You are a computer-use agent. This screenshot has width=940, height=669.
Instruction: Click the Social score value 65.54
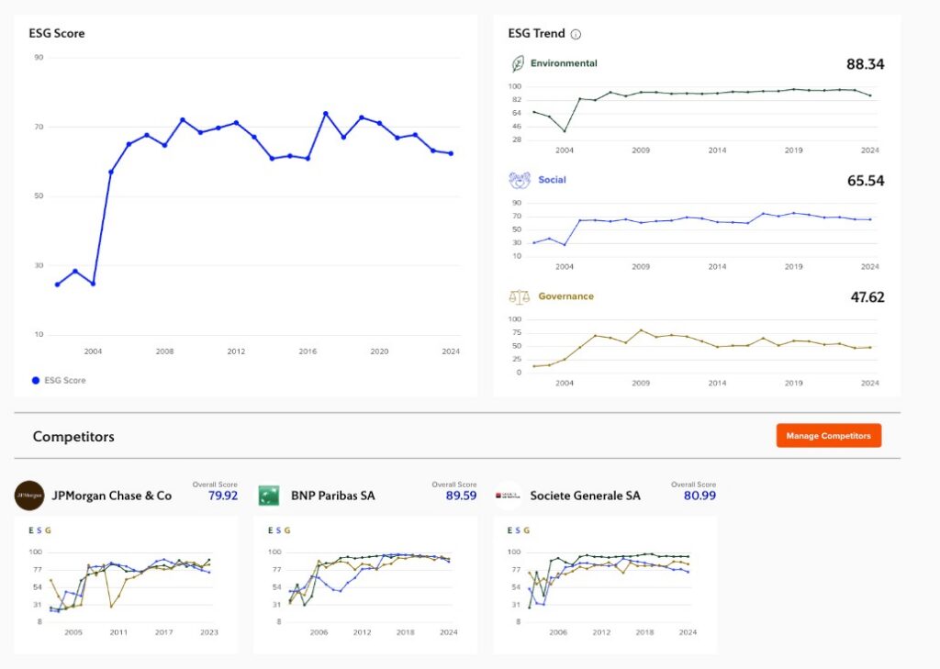coord(865,181)
